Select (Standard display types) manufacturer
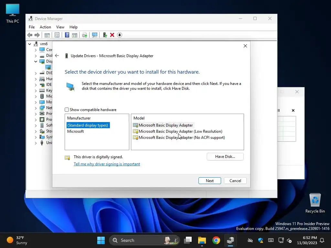This screenshot has height=248, width=331. [88, 125]
